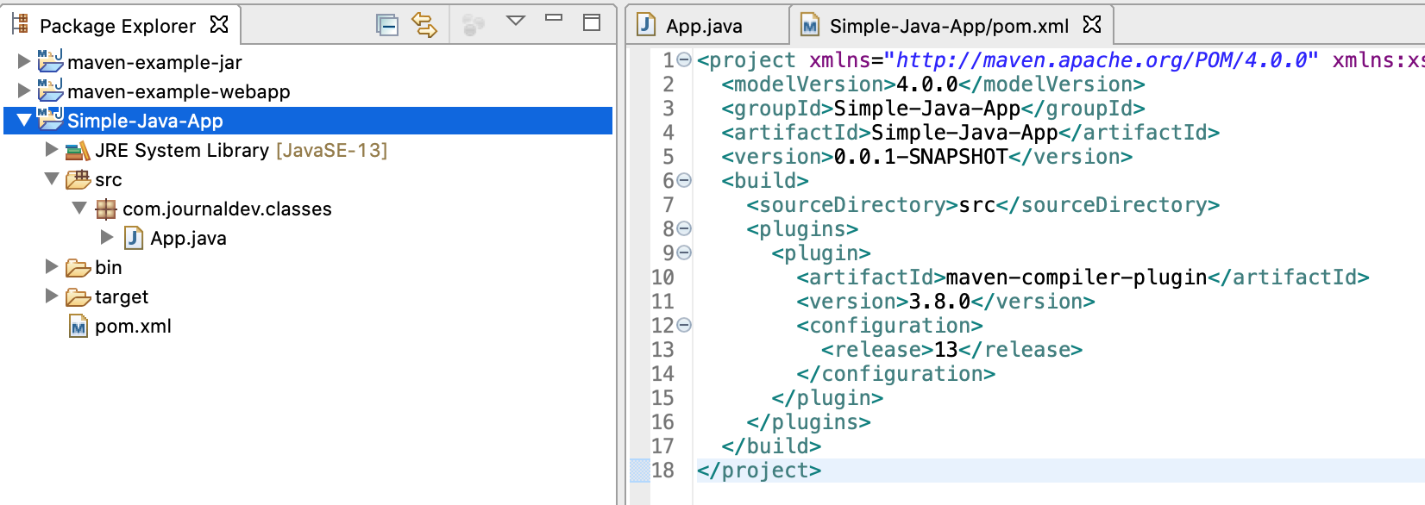Viewport: 1425px width, 505px height.
Task: Select maven-example-webapp in Package Explorer
Action: coord(179,91)
